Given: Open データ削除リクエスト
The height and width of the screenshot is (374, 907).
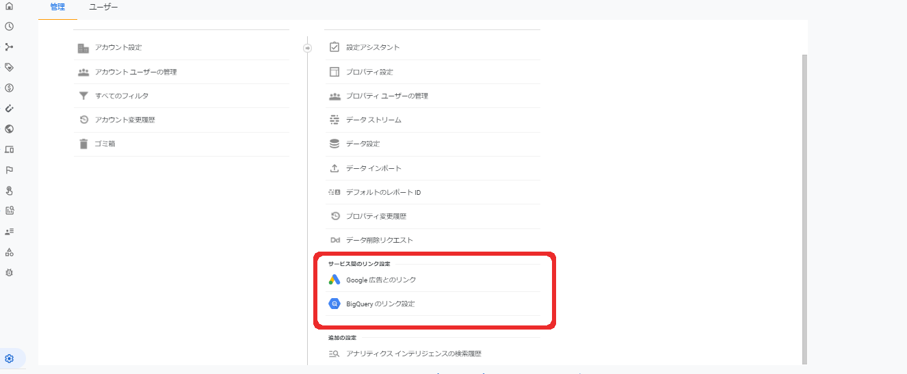Looking at the screenshot, I should [379, 240].
